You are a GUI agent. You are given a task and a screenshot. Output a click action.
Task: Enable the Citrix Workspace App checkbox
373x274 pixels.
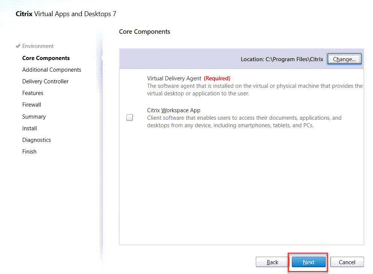coord(130,117)
